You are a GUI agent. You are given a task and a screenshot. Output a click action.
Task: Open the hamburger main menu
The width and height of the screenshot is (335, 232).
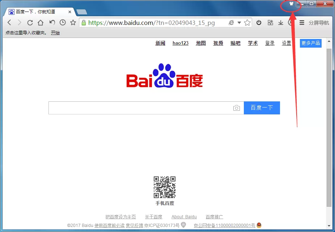[x=302, y=22]
